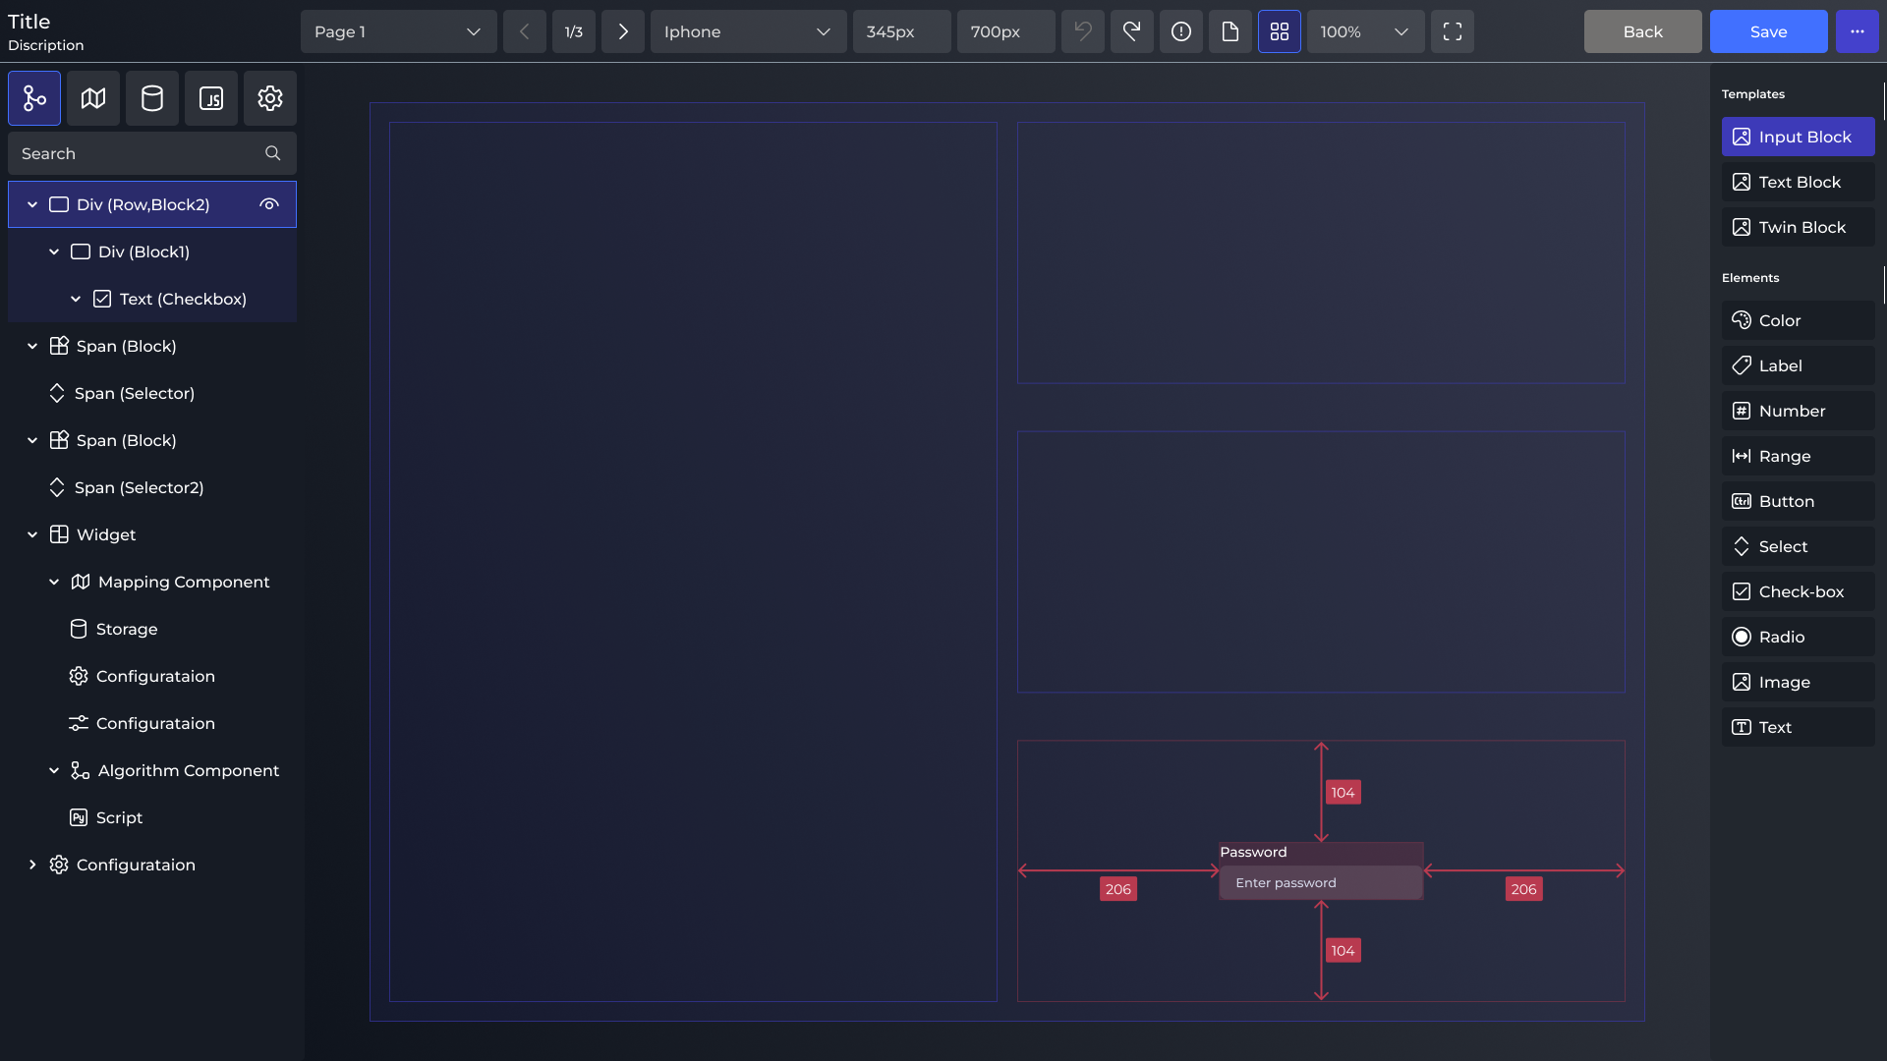Collapse the Widget node
The width and height of the screenshot is (1887, 1061).
tap(32, 534)
